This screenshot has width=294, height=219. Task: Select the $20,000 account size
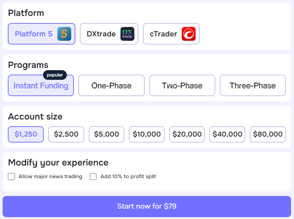(x=187, y=134)
